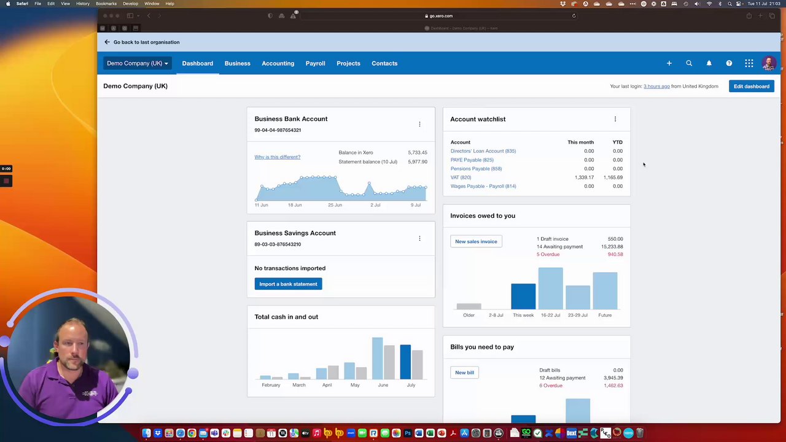The height and width of the screenshot is (442, 786).
Task: Open the help question mark icon
Action: point(729,63)
